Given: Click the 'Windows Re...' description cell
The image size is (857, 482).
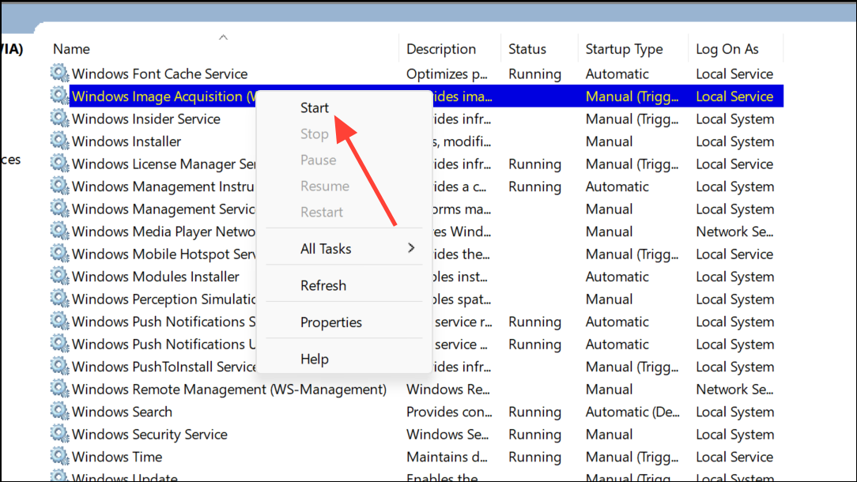Looking at the screenshot, I should [x=447, y=389].
